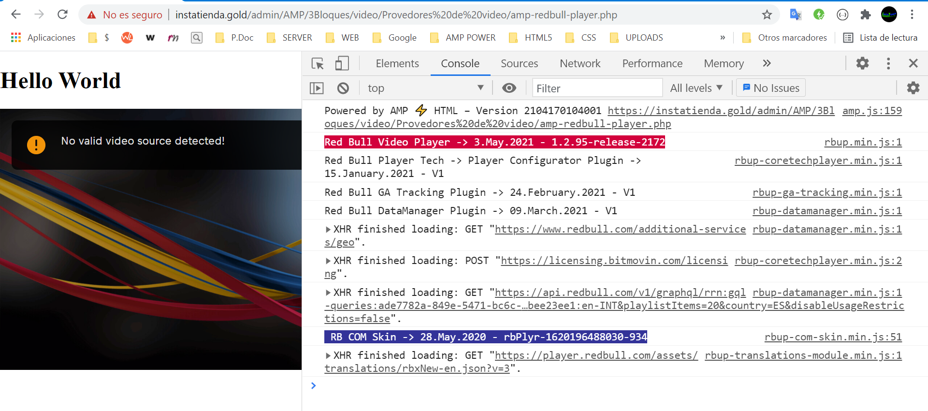Open DevTools settings gear
The width and height of the screenshot is (928, 411).
point(863,63)
